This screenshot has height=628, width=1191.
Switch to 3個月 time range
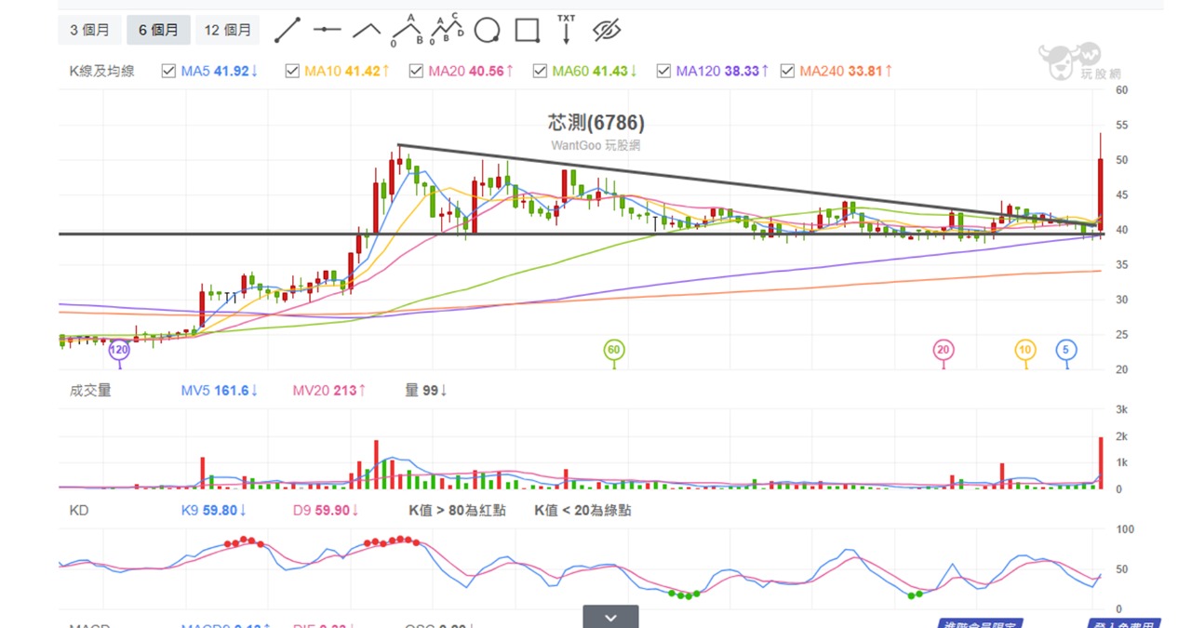[x=89, y=30]
